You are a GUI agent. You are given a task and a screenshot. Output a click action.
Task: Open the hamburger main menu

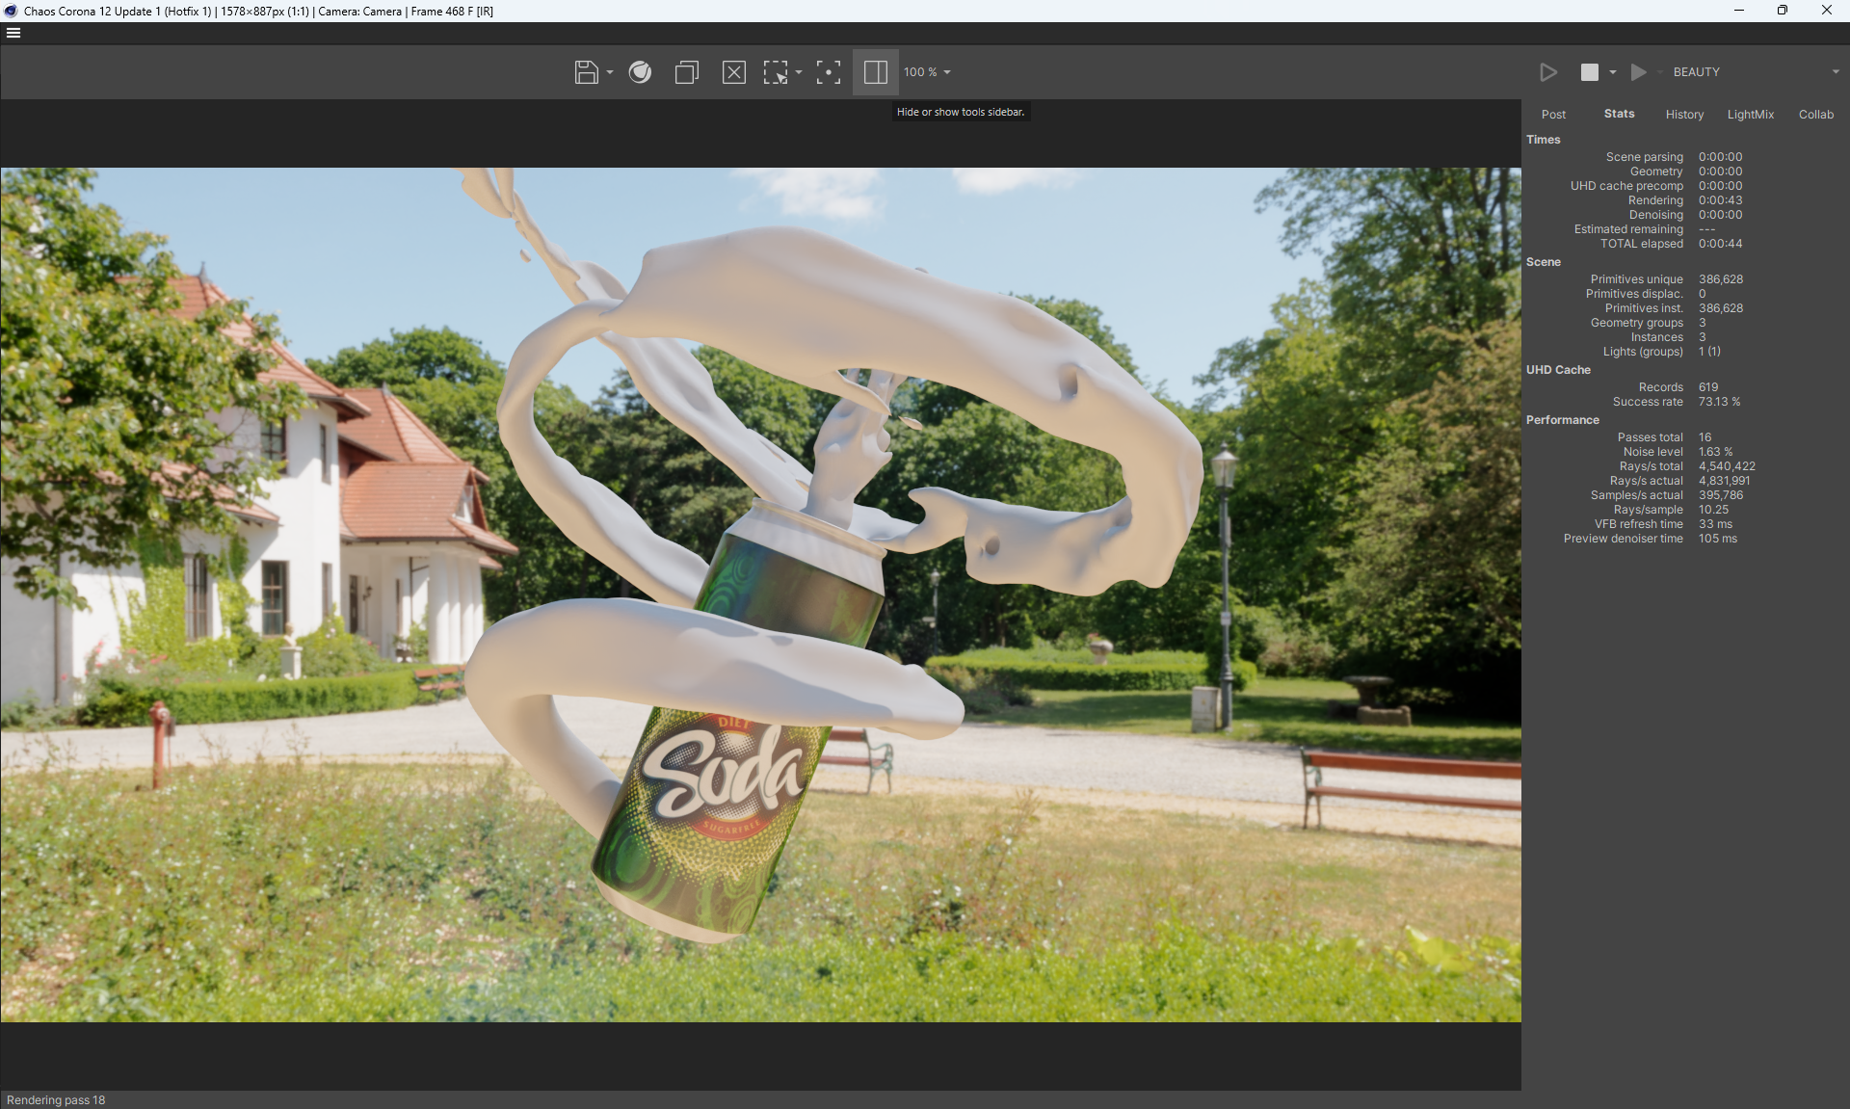pos(13,33)
